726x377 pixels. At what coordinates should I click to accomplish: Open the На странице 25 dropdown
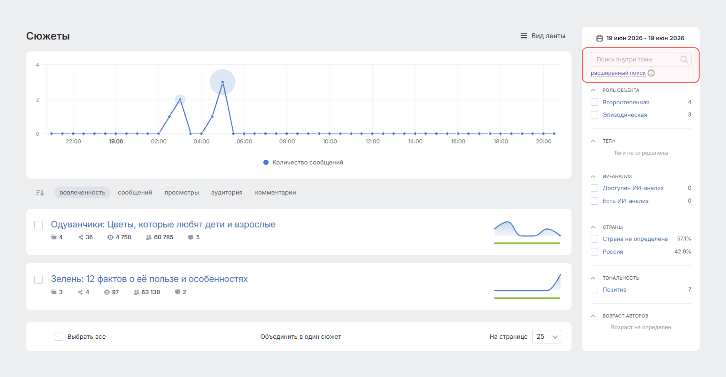point(546,336)
